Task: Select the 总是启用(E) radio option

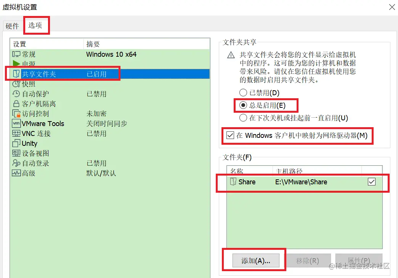Action: 243,105
